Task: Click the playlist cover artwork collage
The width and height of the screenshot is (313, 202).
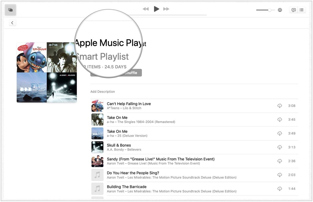Action: tap(47, 72)
